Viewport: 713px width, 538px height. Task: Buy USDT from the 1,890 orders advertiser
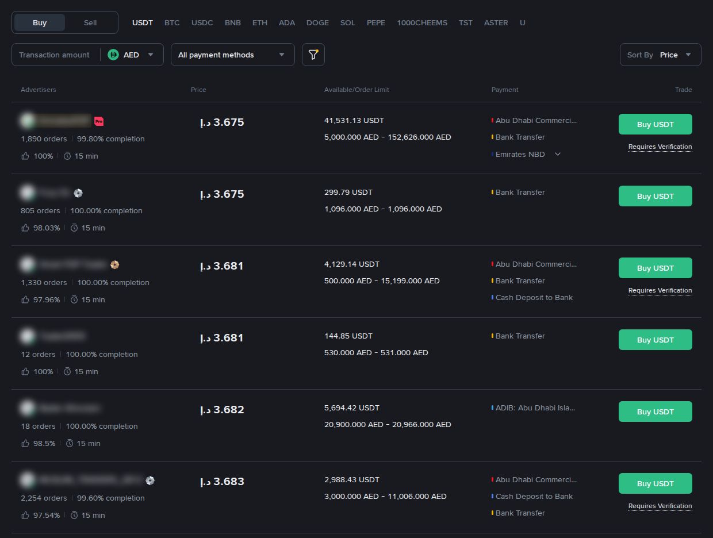click(x=655, y=124)
